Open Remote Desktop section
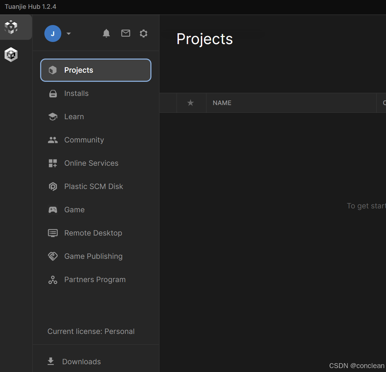This screenshot has height=372, width=386. [96, 233]
